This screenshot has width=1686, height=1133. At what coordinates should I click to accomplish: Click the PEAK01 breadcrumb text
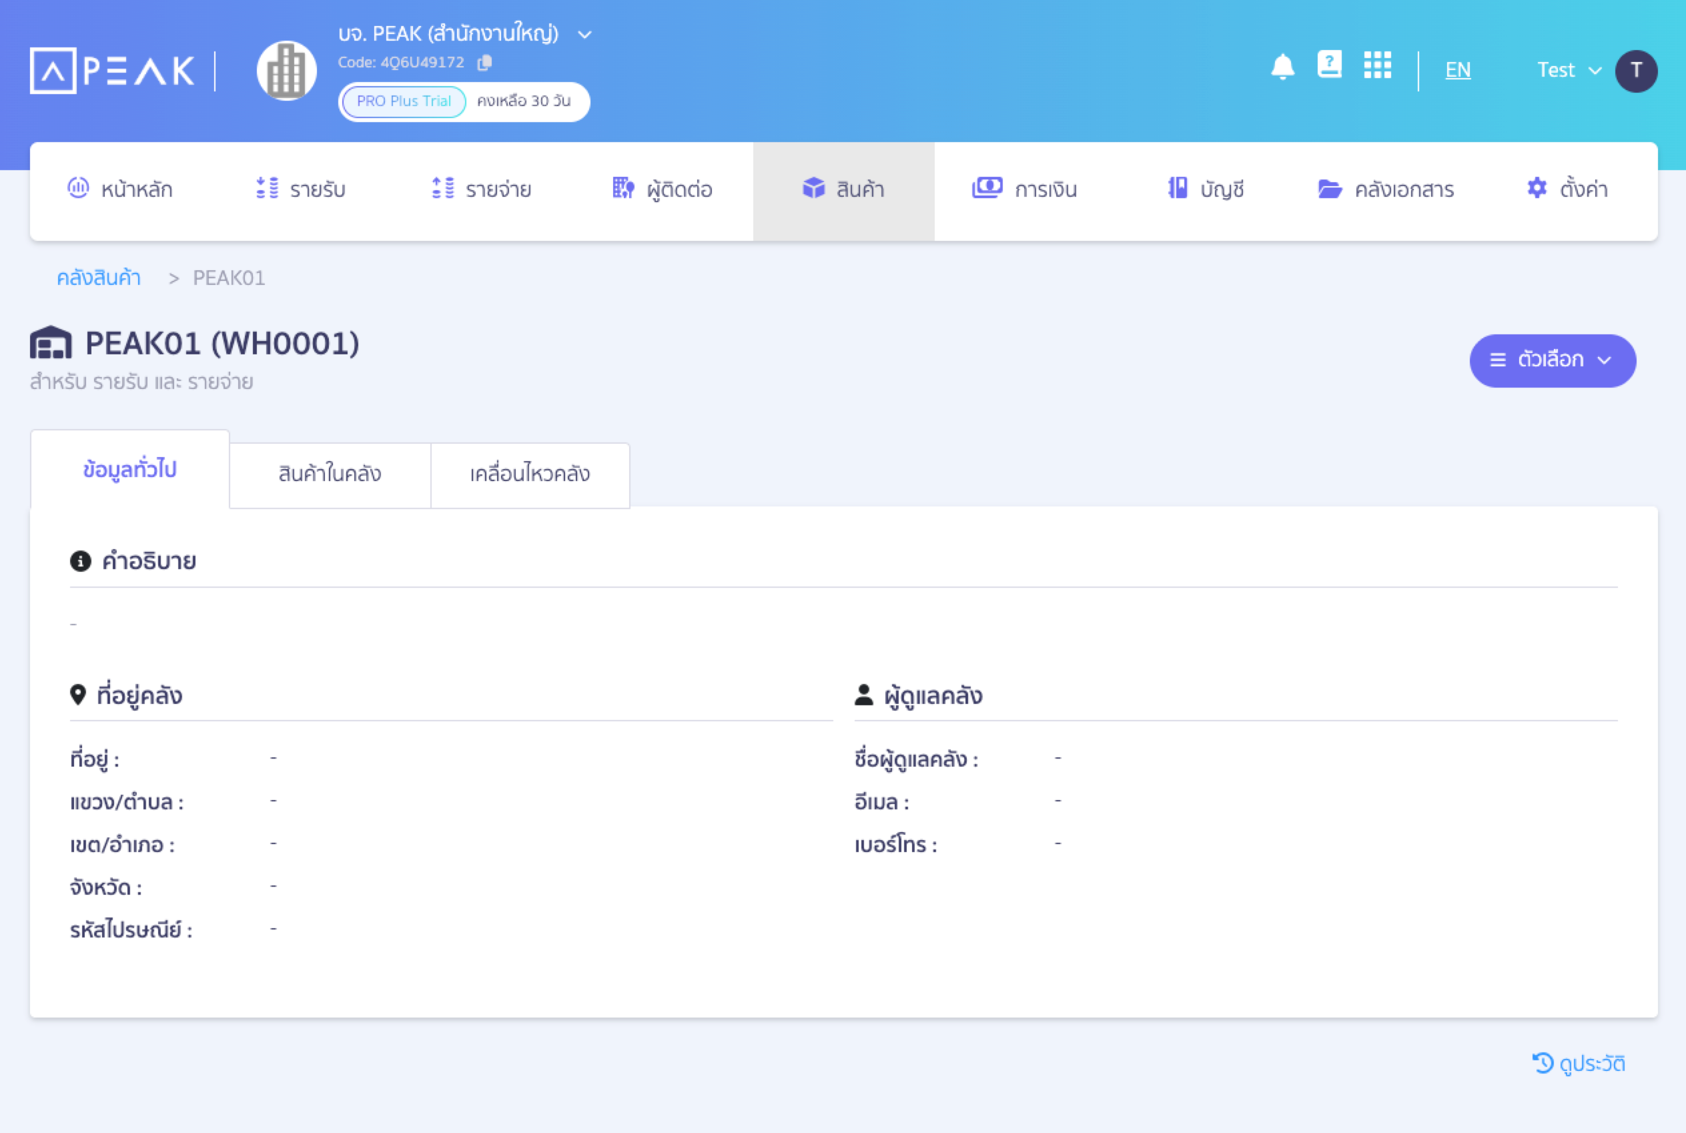(229, 278)
